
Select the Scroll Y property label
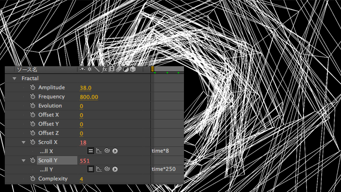[x=48, y=161]
